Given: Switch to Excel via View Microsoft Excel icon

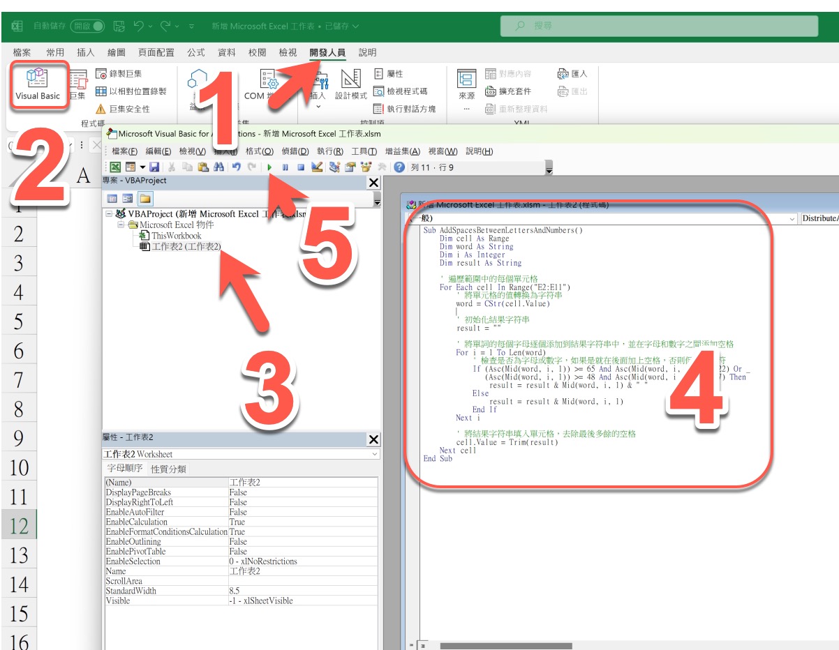Looking at the screenshot, I should 114,167.
